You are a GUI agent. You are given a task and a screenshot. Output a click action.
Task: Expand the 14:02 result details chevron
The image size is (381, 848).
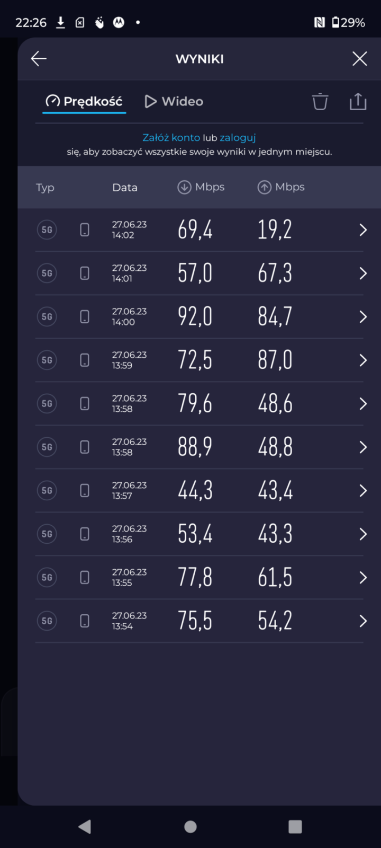click(x=363, y=230)
